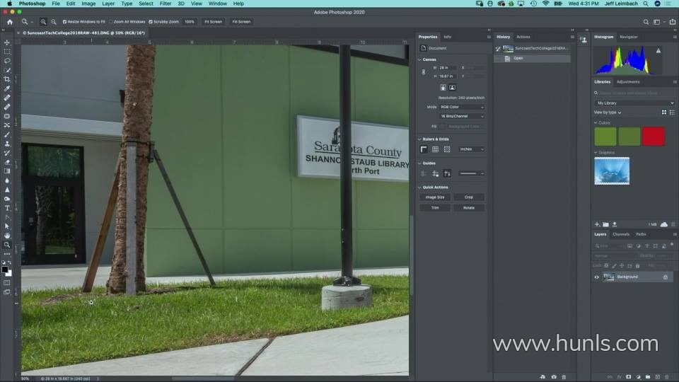Click the Trim quick action button
The height and width of the screenshot is (382, 679).
[435, 208]
